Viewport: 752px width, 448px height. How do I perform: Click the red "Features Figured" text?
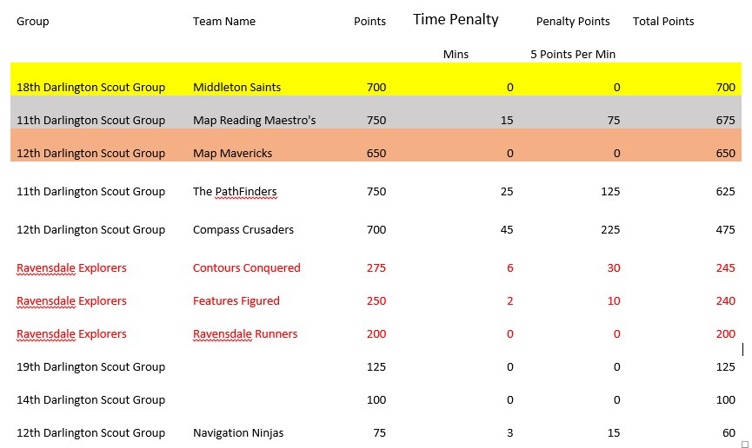pos(236,301)
